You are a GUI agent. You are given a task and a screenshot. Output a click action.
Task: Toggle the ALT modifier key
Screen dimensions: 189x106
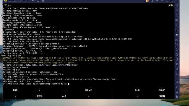[64, 96]
